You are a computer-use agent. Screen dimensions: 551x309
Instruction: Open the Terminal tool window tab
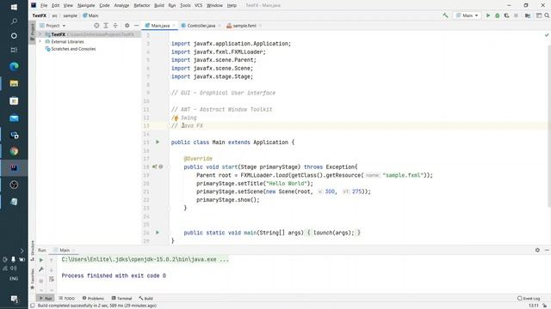(121, 298)
